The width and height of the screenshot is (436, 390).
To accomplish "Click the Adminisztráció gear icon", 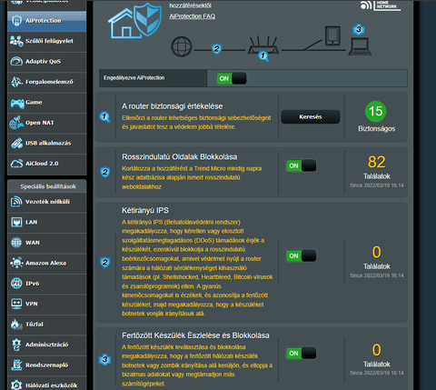I will (16, 345).
